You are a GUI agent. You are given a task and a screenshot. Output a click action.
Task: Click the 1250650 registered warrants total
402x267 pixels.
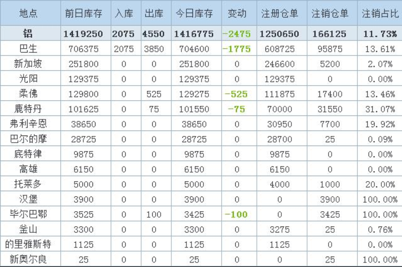[279, 34]
